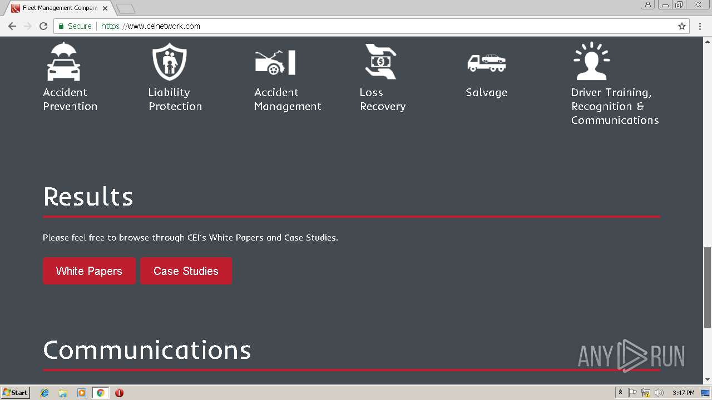Open network status tray icon

click(645, 393)
